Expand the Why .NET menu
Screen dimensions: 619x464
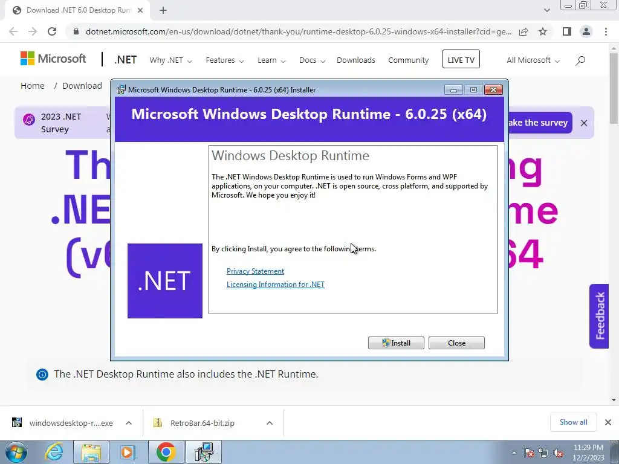click(170, 60)
